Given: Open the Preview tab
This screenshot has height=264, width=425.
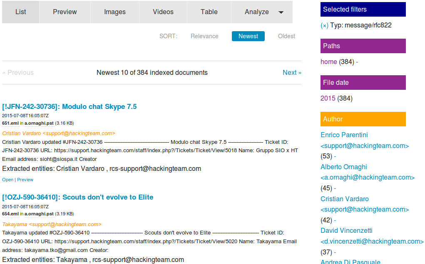Looking at the screenshot, I should 65,12.
